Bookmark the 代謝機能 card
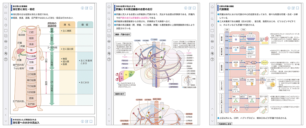Image resolution: width=306 pixels, height=128 pixels. point(297,8)
